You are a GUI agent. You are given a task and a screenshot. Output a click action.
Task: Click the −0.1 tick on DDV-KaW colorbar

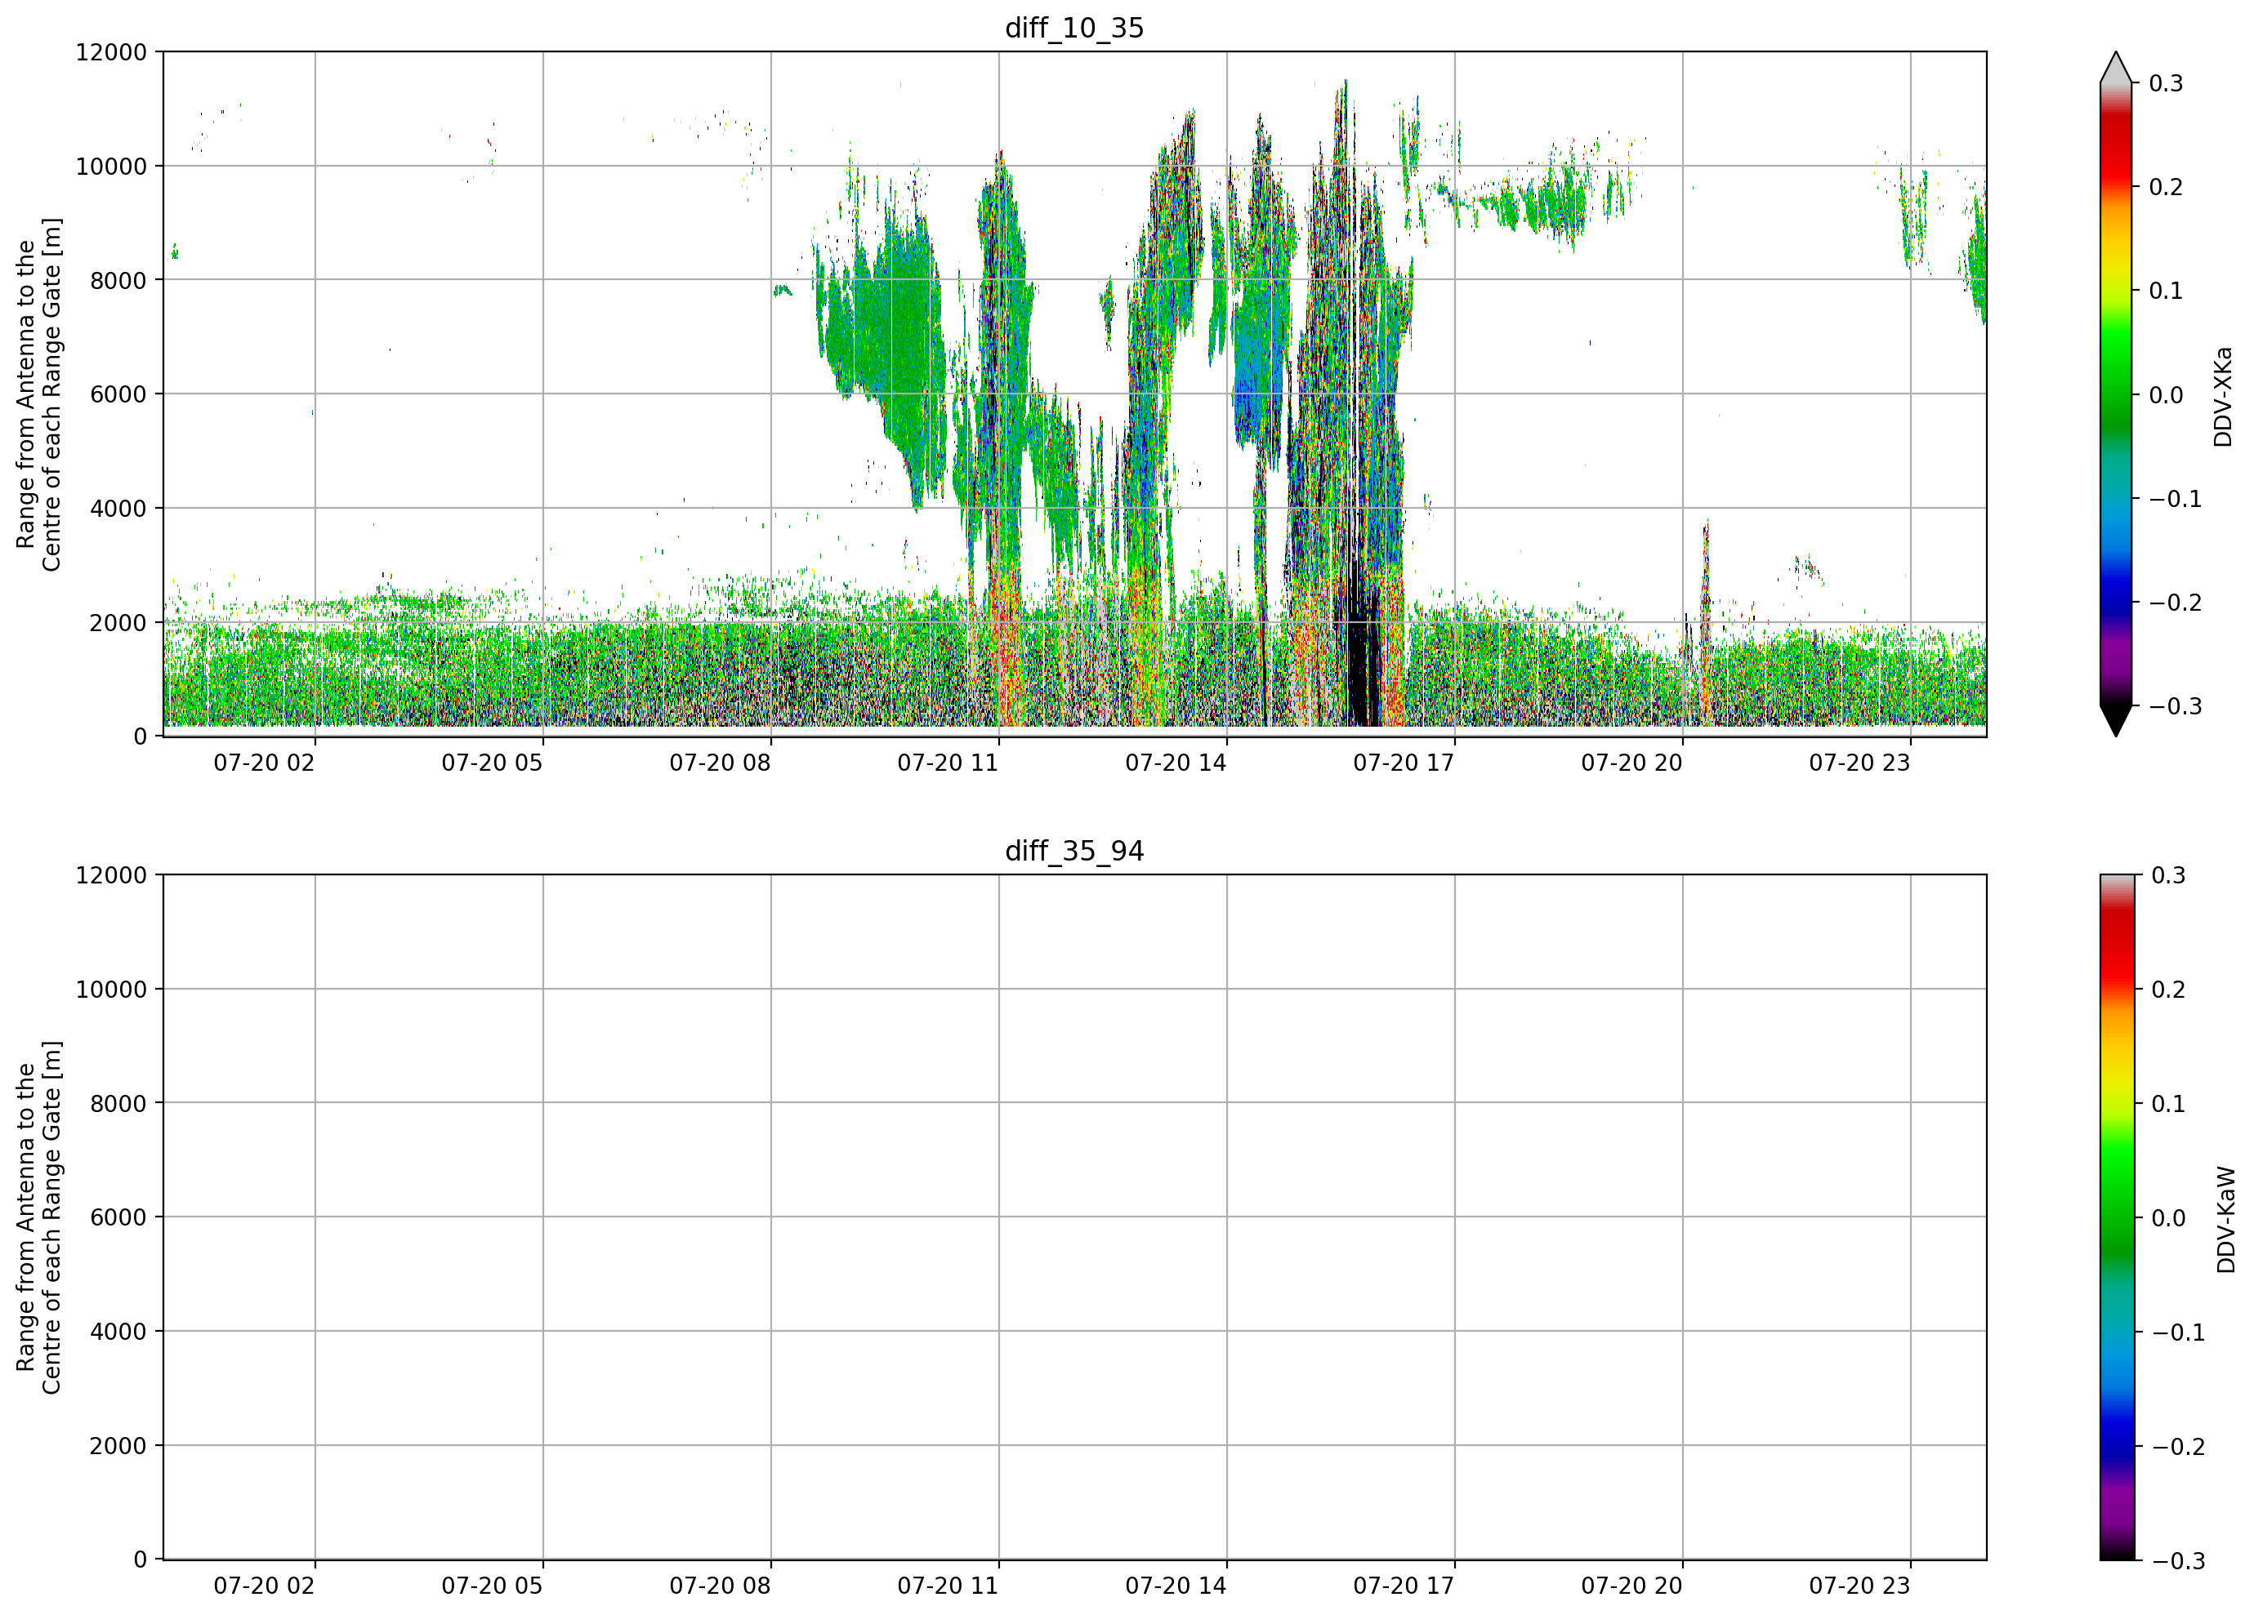(2179, 1332)
